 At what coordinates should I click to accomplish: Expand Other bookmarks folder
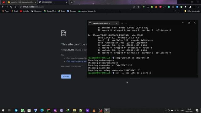click(x=192, y=11)
